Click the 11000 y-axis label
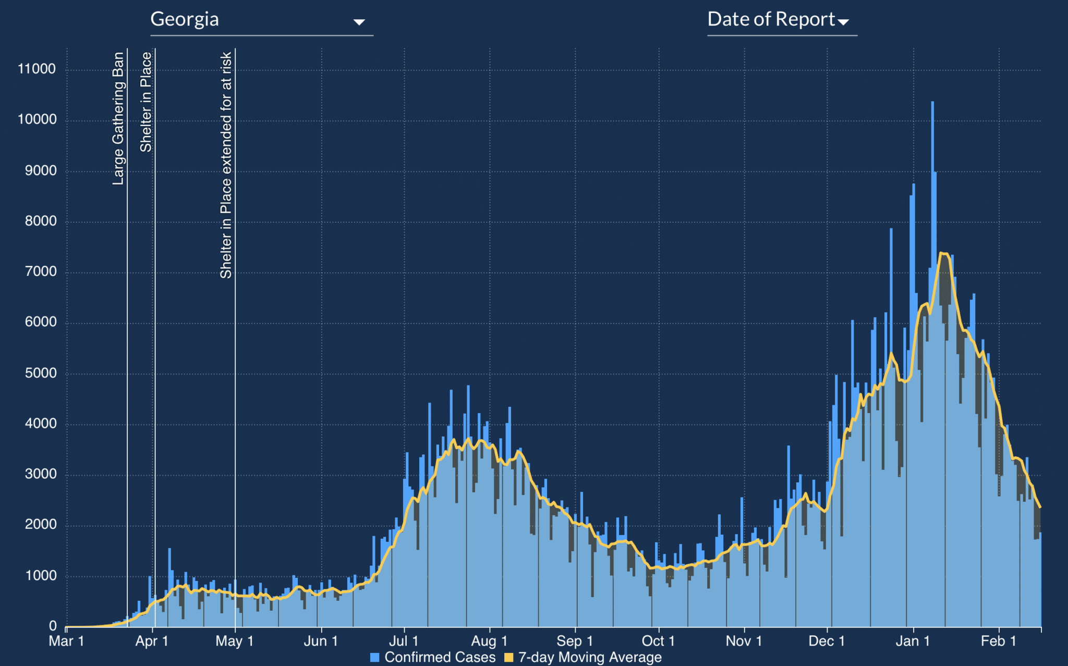The image size is (1068, 666). coord(37,69)
